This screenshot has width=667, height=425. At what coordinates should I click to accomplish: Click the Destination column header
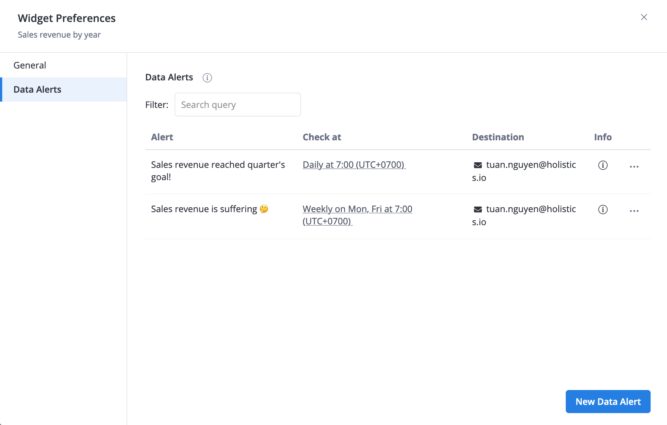[x=498, y=137]
